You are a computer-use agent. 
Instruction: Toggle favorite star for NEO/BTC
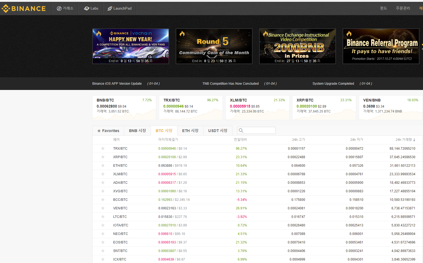click(103, 234)
